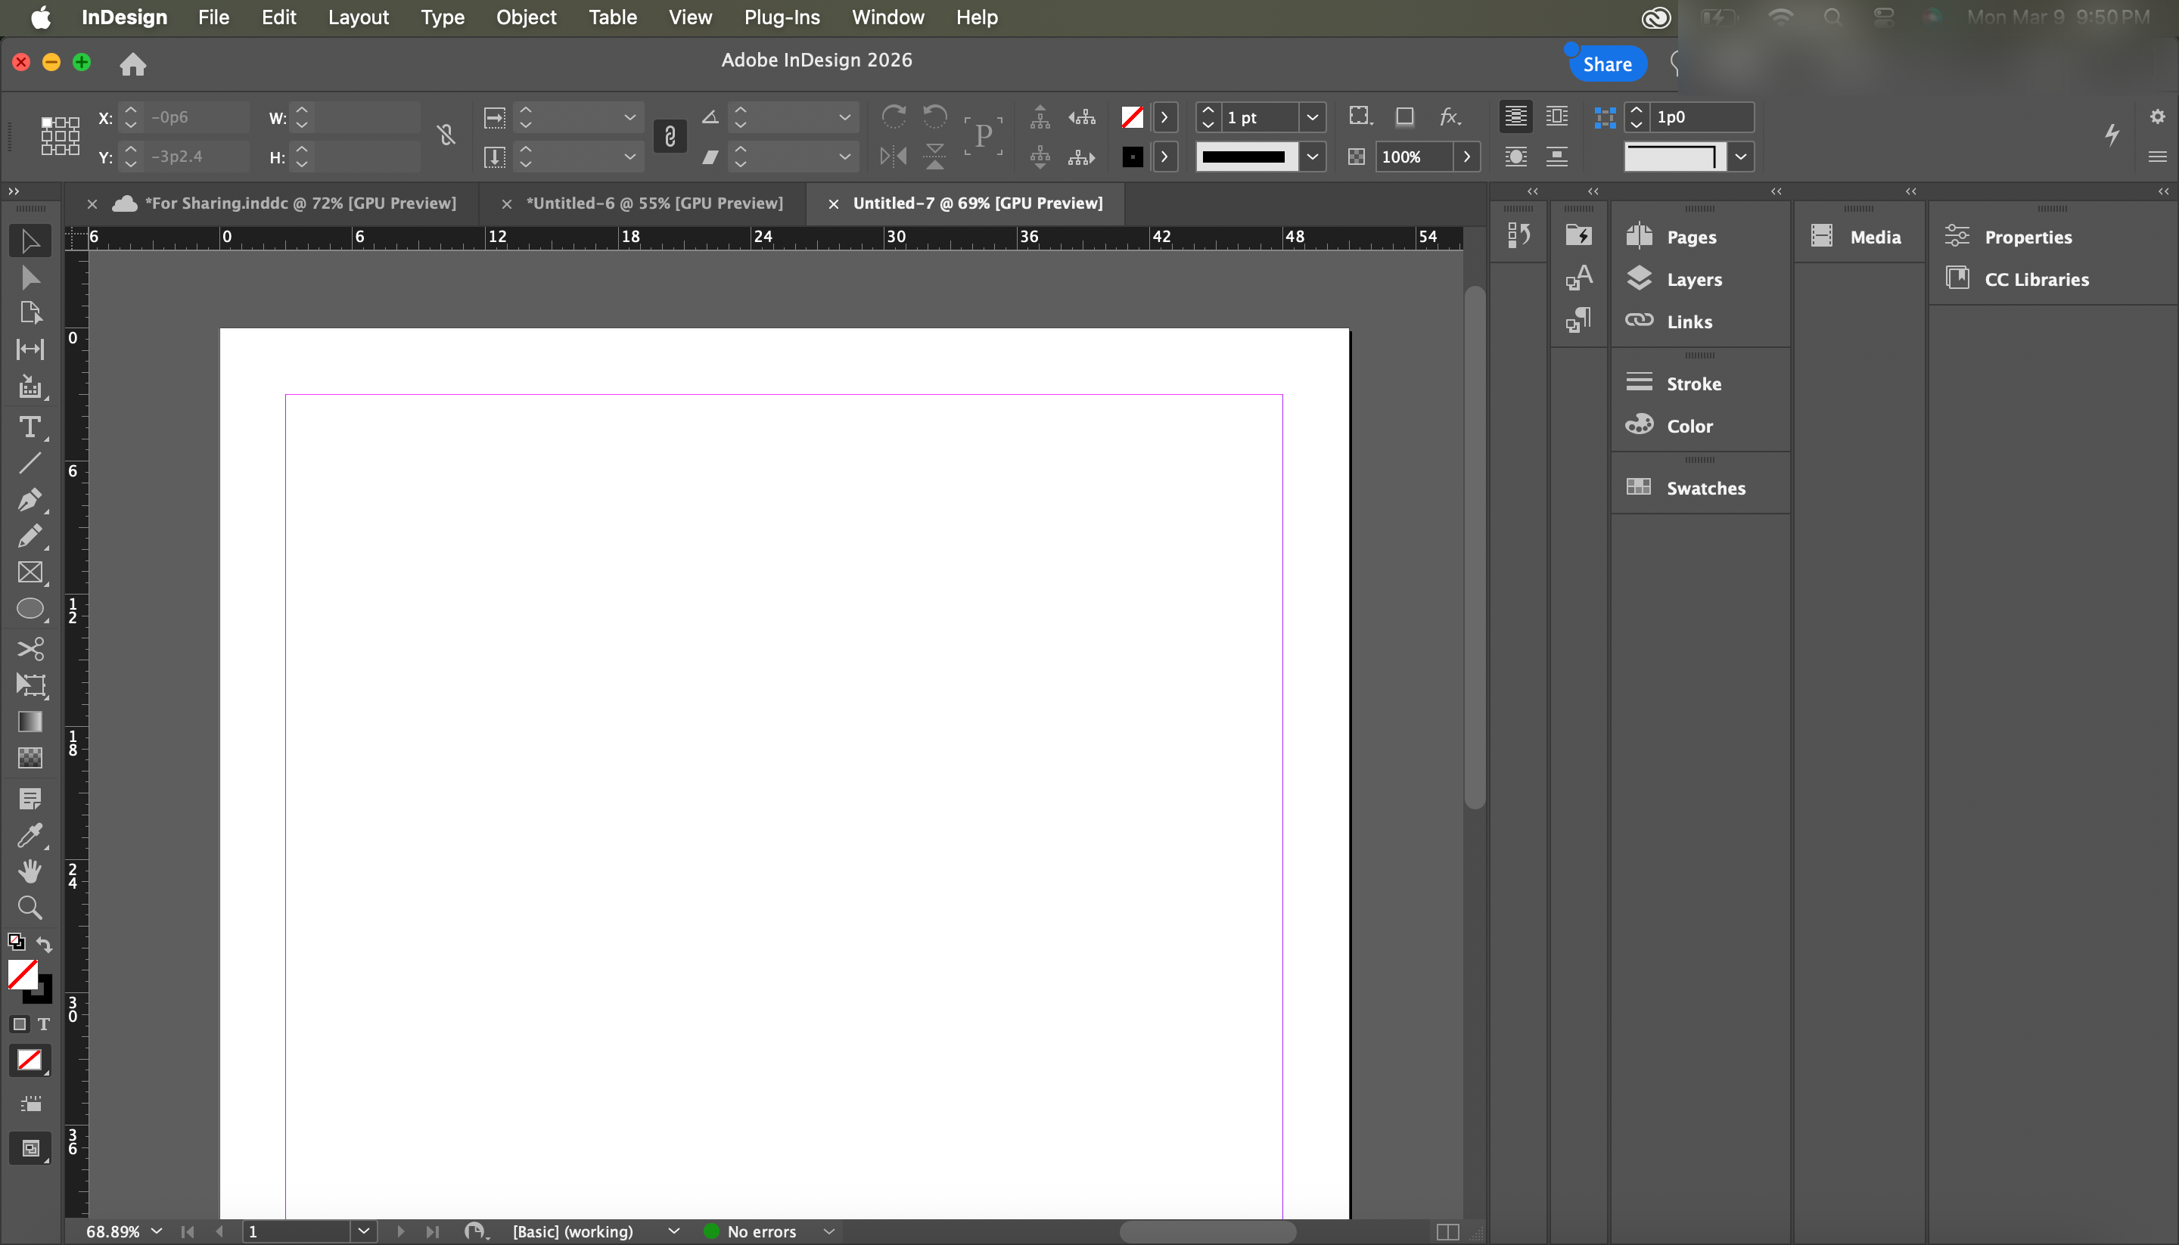Choose the Scissors tool

point(30,649)
